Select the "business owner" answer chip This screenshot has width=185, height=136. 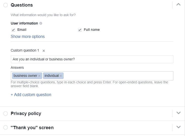[x=25, y=76]
